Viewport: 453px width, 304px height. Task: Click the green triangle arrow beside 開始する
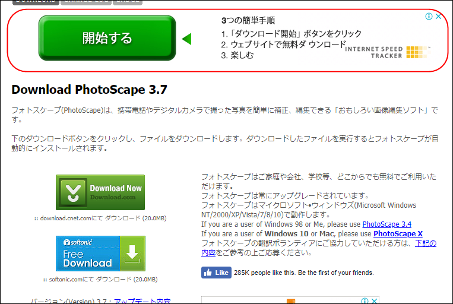(186, 39)
